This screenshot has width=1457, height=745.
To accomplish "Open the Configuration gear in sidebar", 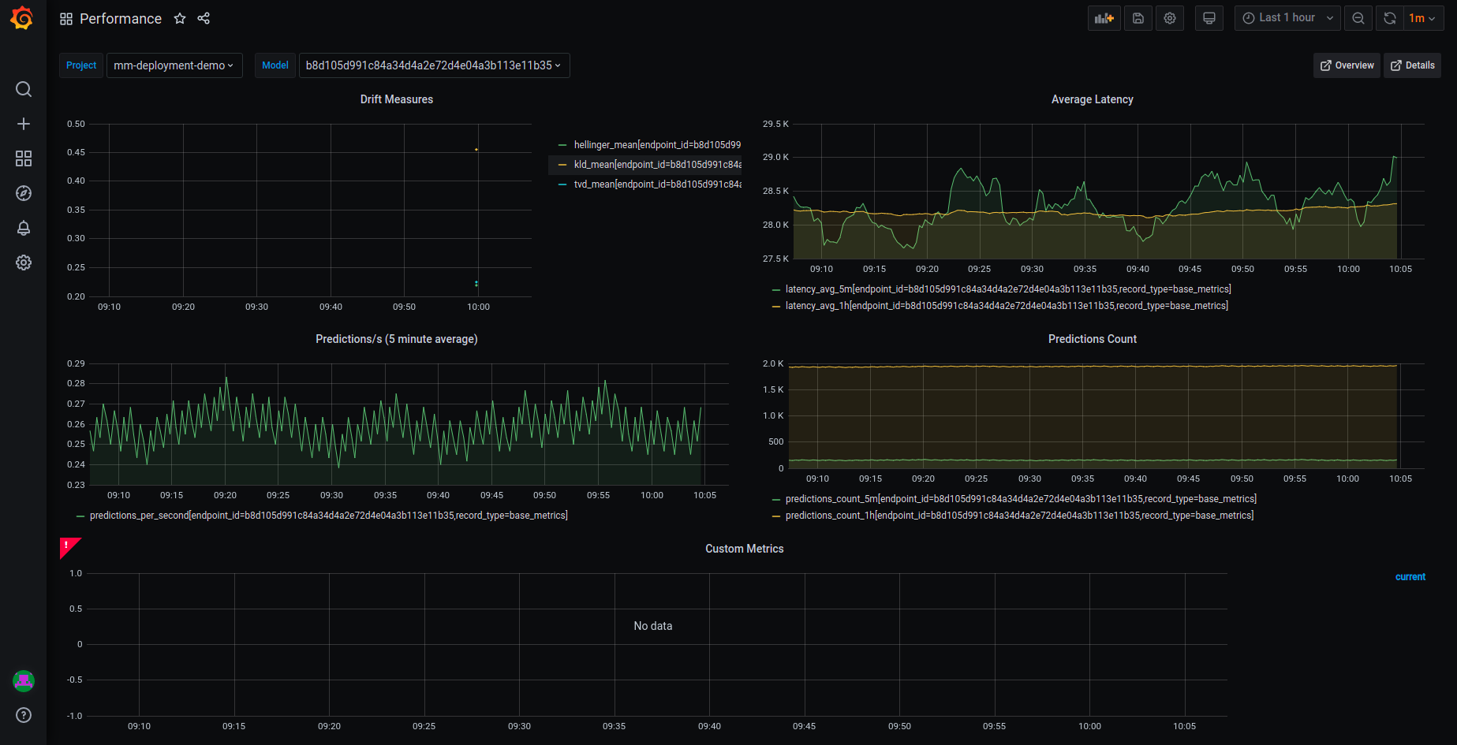I will tap(24, 263).
